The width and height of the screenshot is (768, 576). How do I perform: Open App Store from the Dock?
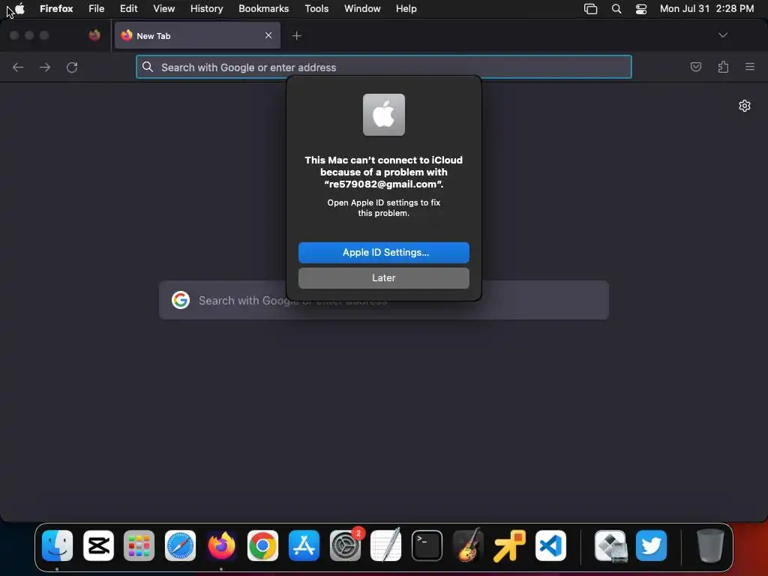tap(304, 545)
